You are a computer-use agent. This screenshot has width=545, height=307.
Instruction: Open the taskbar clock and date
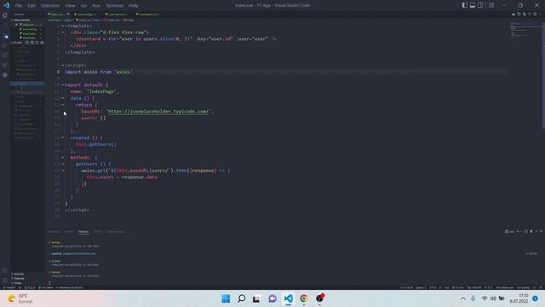click(519, 298)
